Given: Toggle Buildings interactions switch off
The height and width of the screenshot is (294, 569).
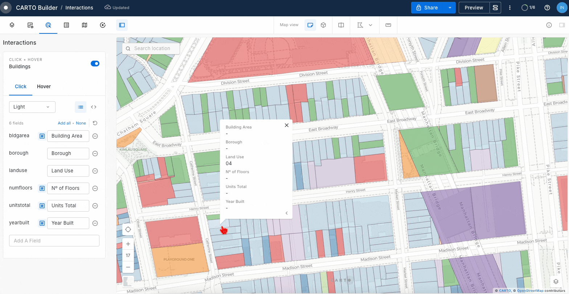Looking at the screenshot, I should (x=95, y=64).
